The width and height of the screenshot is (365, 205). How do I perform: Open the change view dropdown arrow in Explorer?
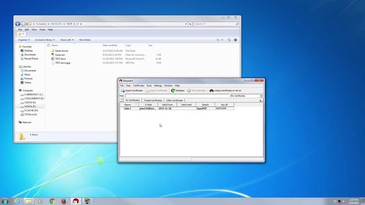tap(222, 40)
